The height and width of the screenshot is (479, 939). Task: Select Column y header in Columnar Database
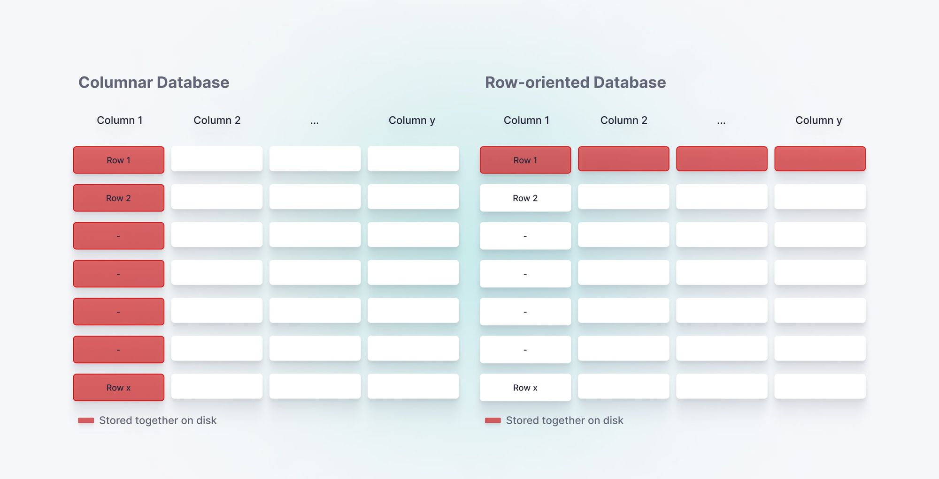pyautogui.click(x=412, y=120)
